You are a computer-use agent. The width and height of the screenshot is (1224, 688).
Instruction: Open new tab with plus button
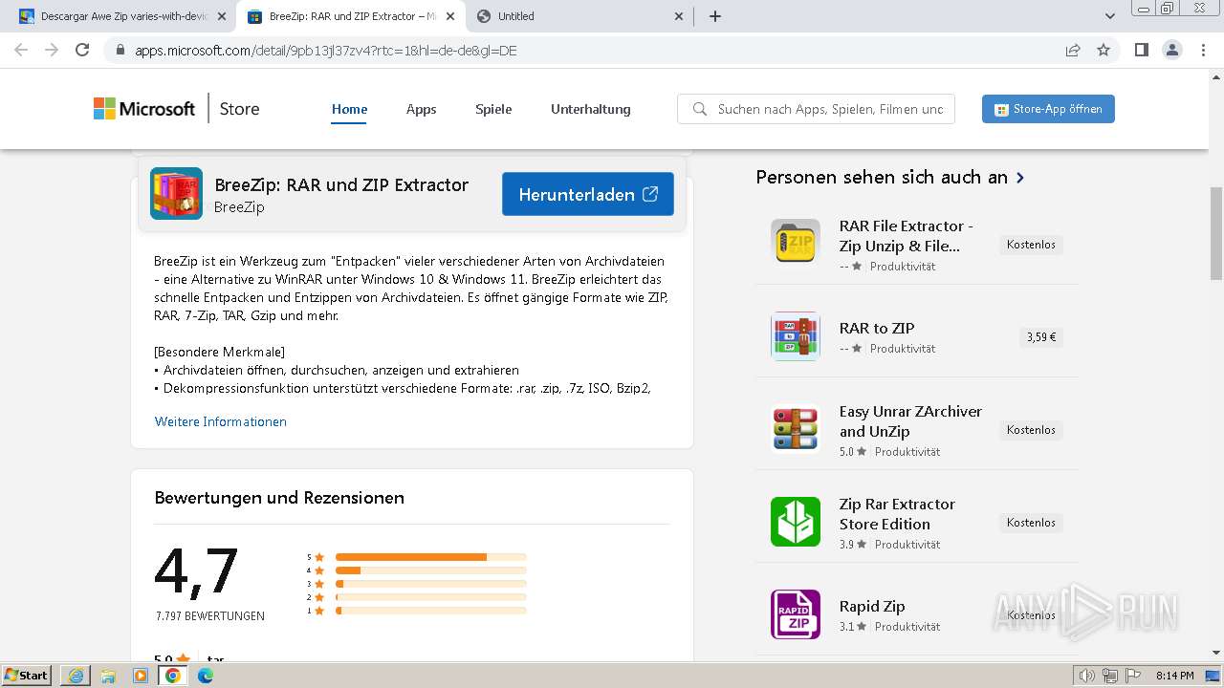click(x=715, y=16)
